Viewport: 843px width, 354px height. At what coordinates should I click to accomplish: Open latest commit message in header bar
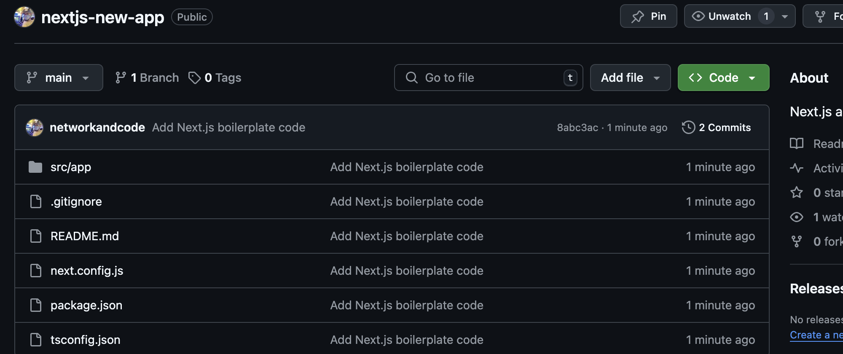click(229, 127)
